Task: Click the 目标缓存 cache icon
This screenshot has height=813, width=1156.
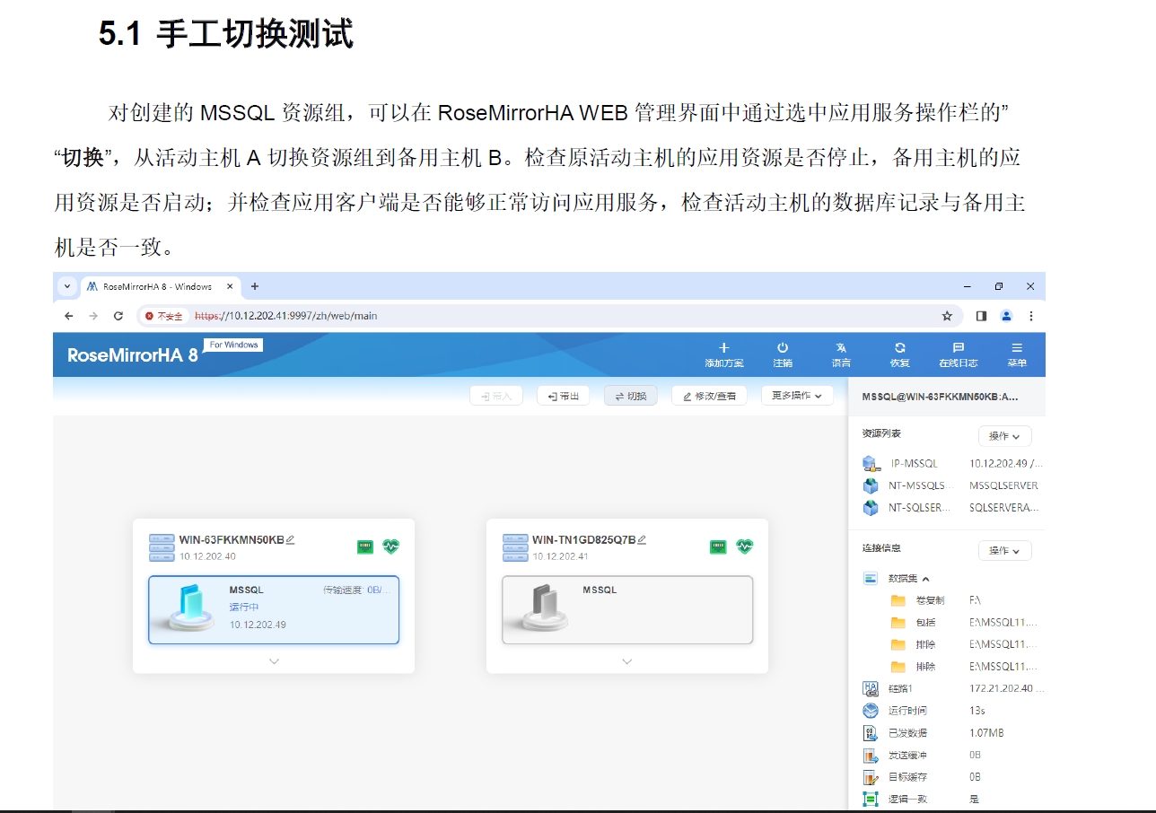Action: (x=871, y=777)
